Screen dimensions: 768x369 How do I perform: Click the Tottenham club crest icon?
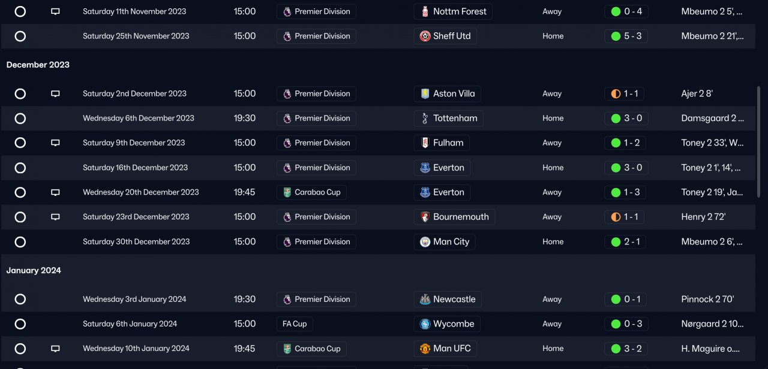pos(425,119)
